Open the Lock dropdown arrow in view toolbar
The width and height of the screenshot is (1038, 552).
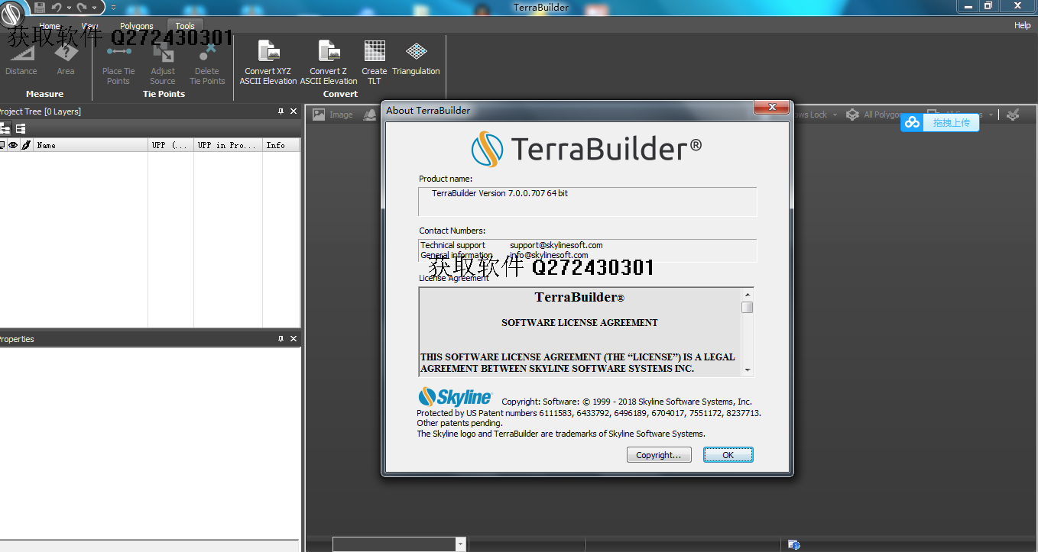(x=835, y=115)
